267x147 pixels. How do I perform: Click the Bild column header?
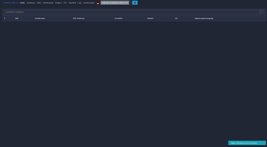(x=17, y=19)
